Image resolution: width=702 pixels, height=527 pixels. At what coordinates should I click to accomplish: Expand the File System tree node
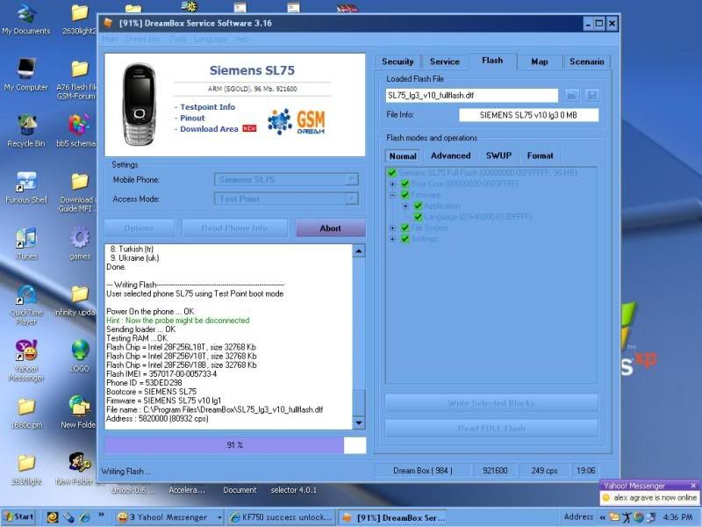[x=392, y=227]
